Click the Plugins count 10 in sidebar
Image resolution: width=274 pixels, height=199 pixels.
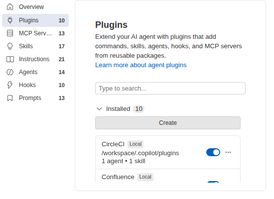61,20
